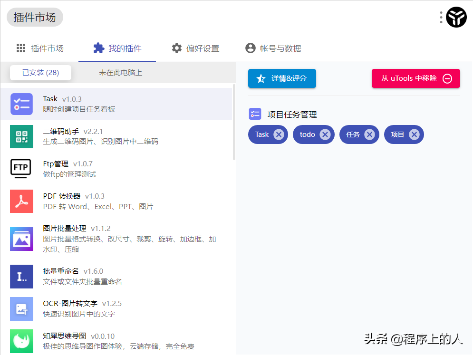
Task: Click 从 uTools 中移除 button
Action: pyautogui.click(x=415, y=78)
